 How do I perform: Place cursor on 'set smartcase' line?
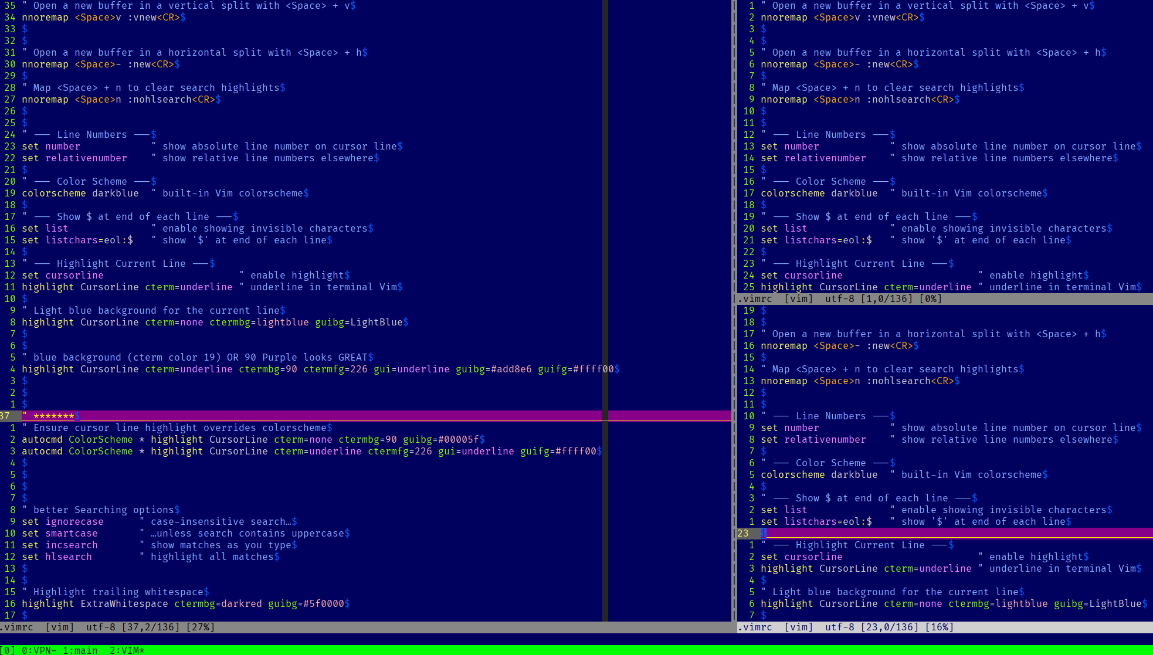(x=60, y=533)
